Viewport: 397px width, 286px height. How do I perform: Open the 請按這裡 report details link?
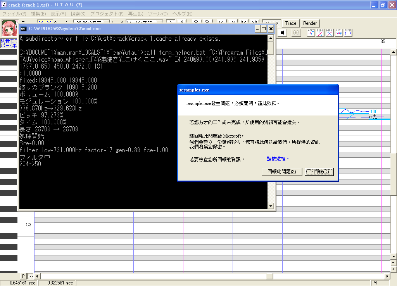pos(278,159)
